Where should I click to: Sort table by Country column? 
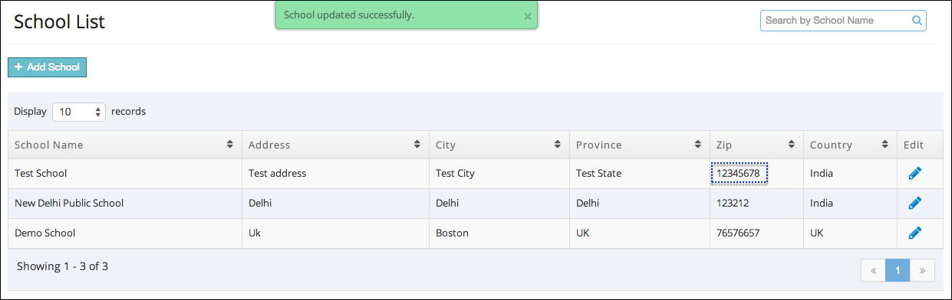coord(885,145)
